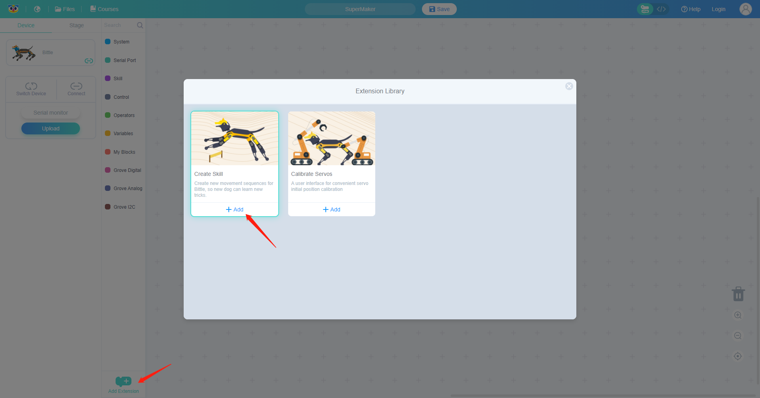Viewport: 760px width, 398px height.
Task: Select the Grove Analog category
Action: pyautogui.click(x=123, y=189)
